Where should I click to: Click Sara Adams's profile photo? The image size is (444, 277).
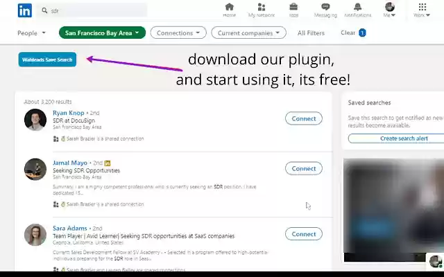(35, 235)
